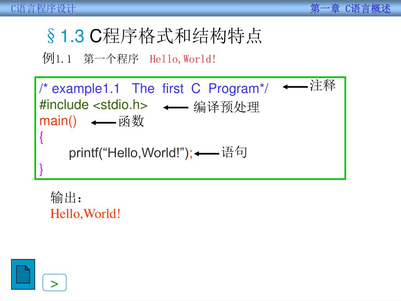Image resolution: width=401 pixels, height=301 pixels.
Task: Click the closing brace in the code
Action: click(41, 169)
